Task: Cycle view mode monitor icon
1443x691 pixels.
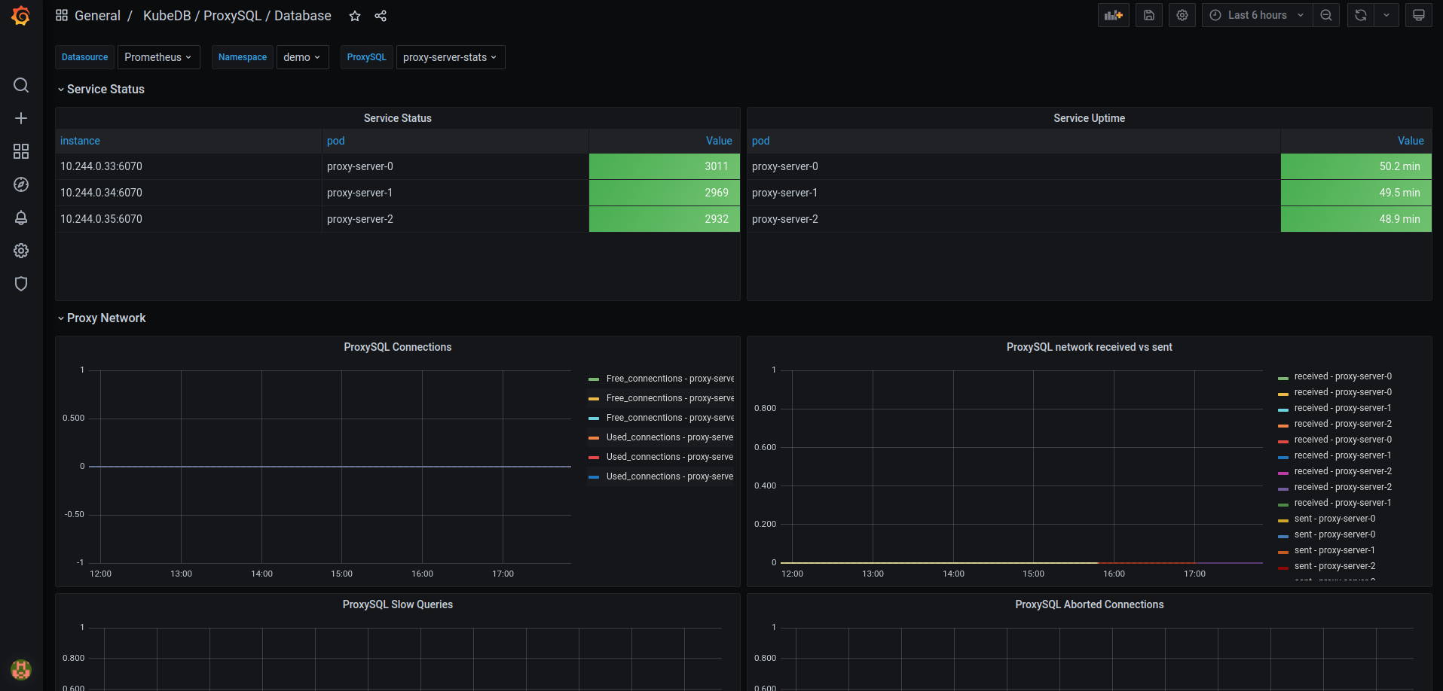Action: [1419, 15]
